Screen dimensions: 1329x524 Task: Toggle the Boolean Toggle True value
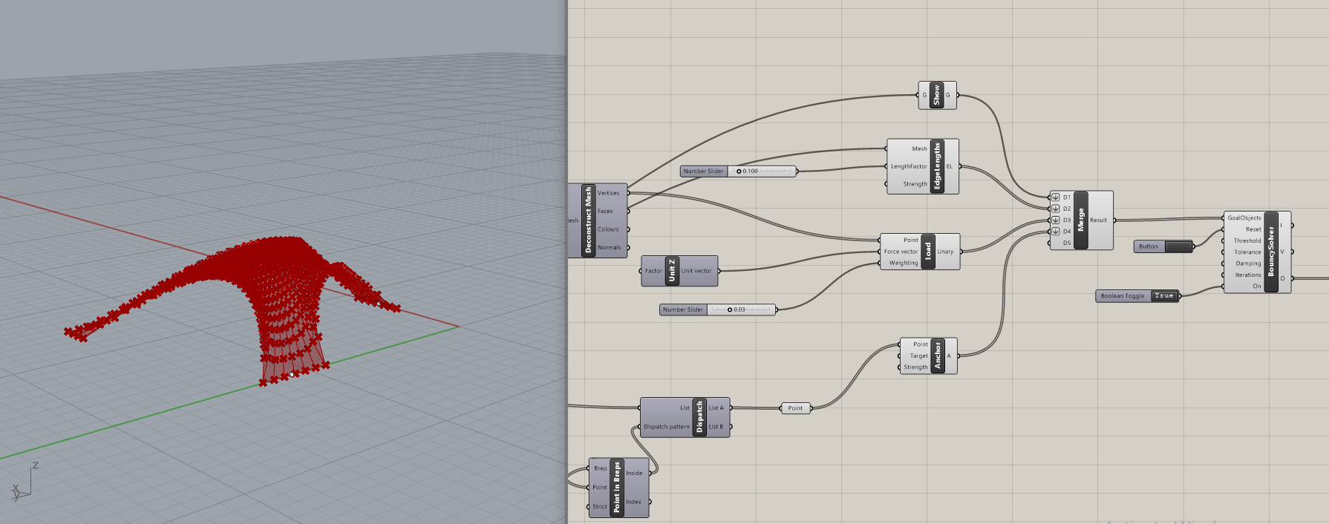pos(1163,296)
